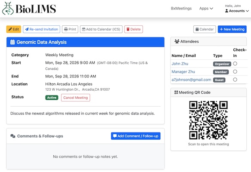Click the Hello, John greeting
This screenshot has width=251, height=172.
coord(233,6)
